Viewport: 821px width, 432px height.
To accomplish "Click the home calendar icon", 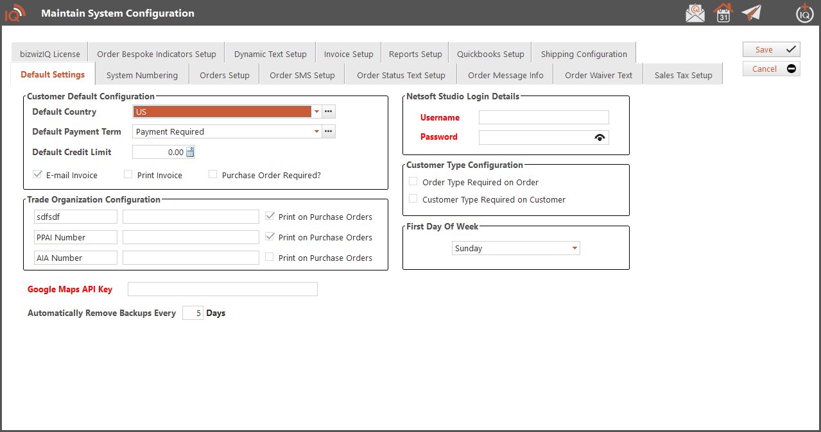I will (723, 13).
